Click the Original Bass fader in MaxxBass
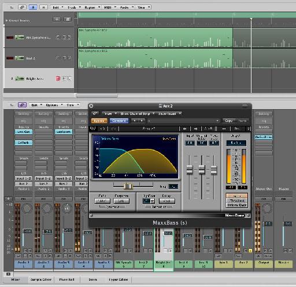The width and height of the screenshot is (296, 287). (202, 170)
